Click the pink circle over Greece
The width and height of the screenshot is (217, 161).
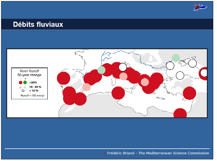point(145,82)
